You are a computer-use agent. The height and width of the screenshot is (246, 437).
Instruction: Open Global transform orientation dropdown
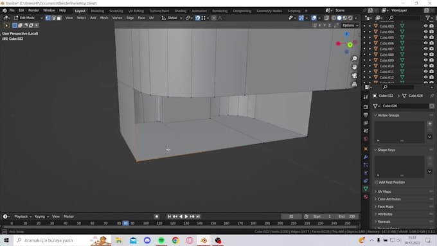172,18
